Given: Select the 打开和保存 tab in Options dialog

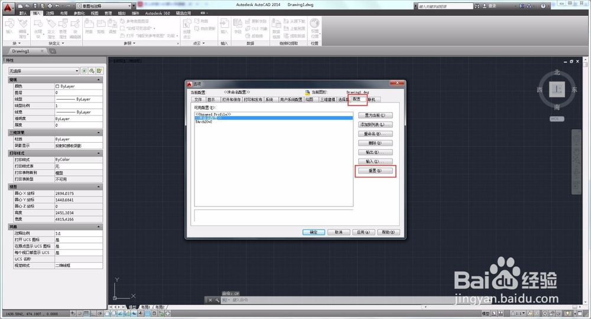Looking at the screenshot, I should point(231,100).
